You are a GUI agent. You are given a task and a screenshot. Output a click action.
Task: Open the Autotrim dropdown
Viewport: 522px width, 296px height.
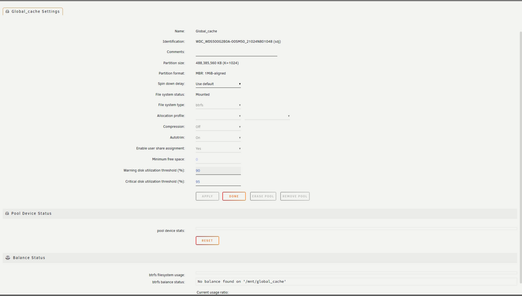point(218,137)
